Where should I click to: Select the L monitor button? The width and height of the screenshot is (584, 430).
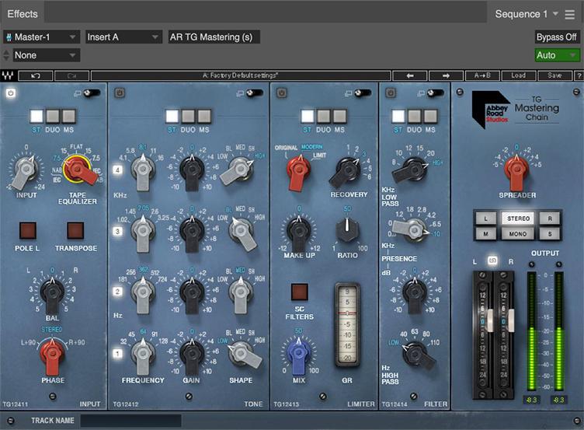point(485,218)
